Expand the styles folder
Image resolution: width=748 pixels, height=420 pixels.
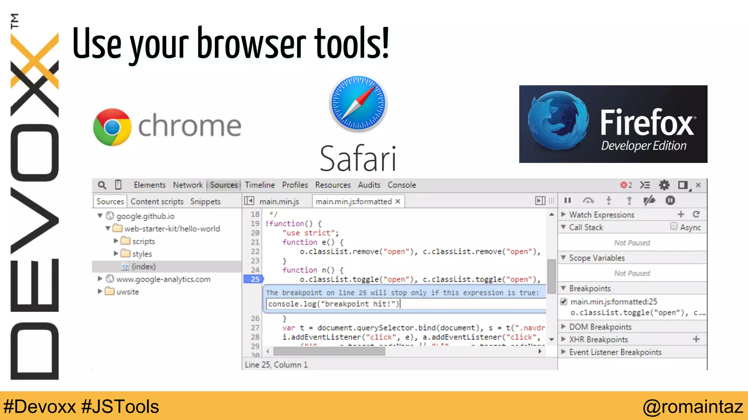(x=116, y=253)
